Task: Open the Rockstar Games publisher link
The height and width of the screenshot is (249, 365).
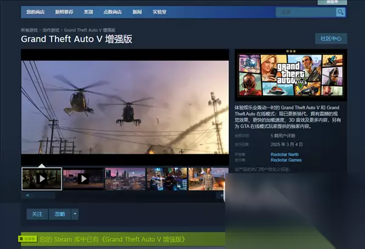Action: (x=286, y=160)
